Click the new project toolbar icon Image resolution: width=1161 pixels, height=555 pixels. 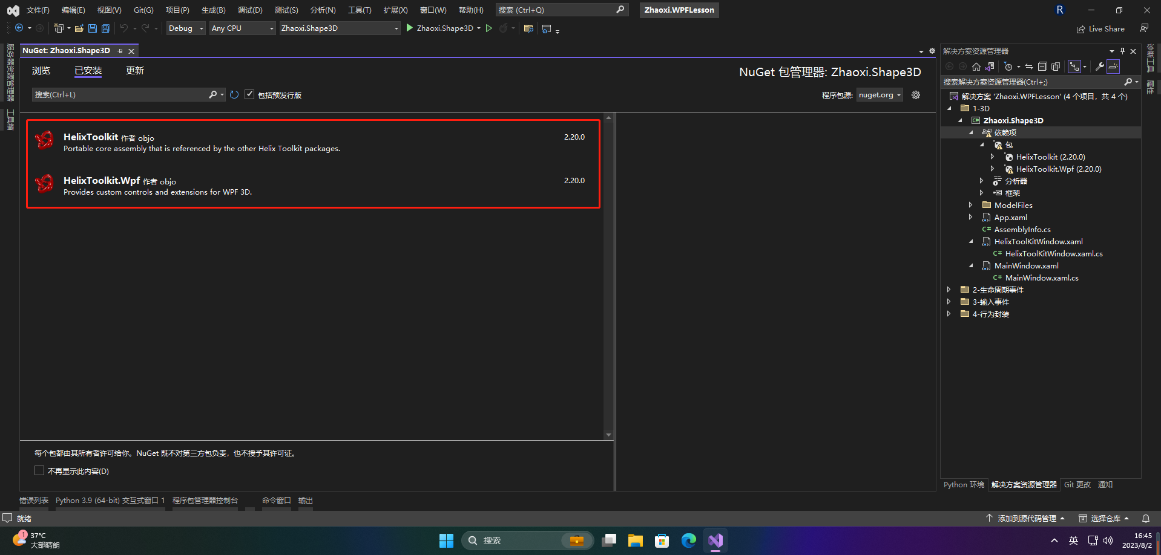click(x=59, y=28)
